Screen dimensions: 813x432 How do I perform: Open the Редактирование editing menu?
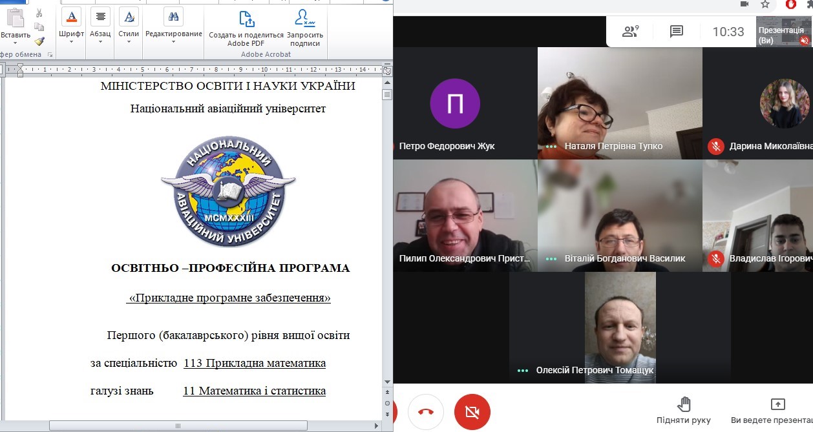pyautogui.click(x=173, y=42)
